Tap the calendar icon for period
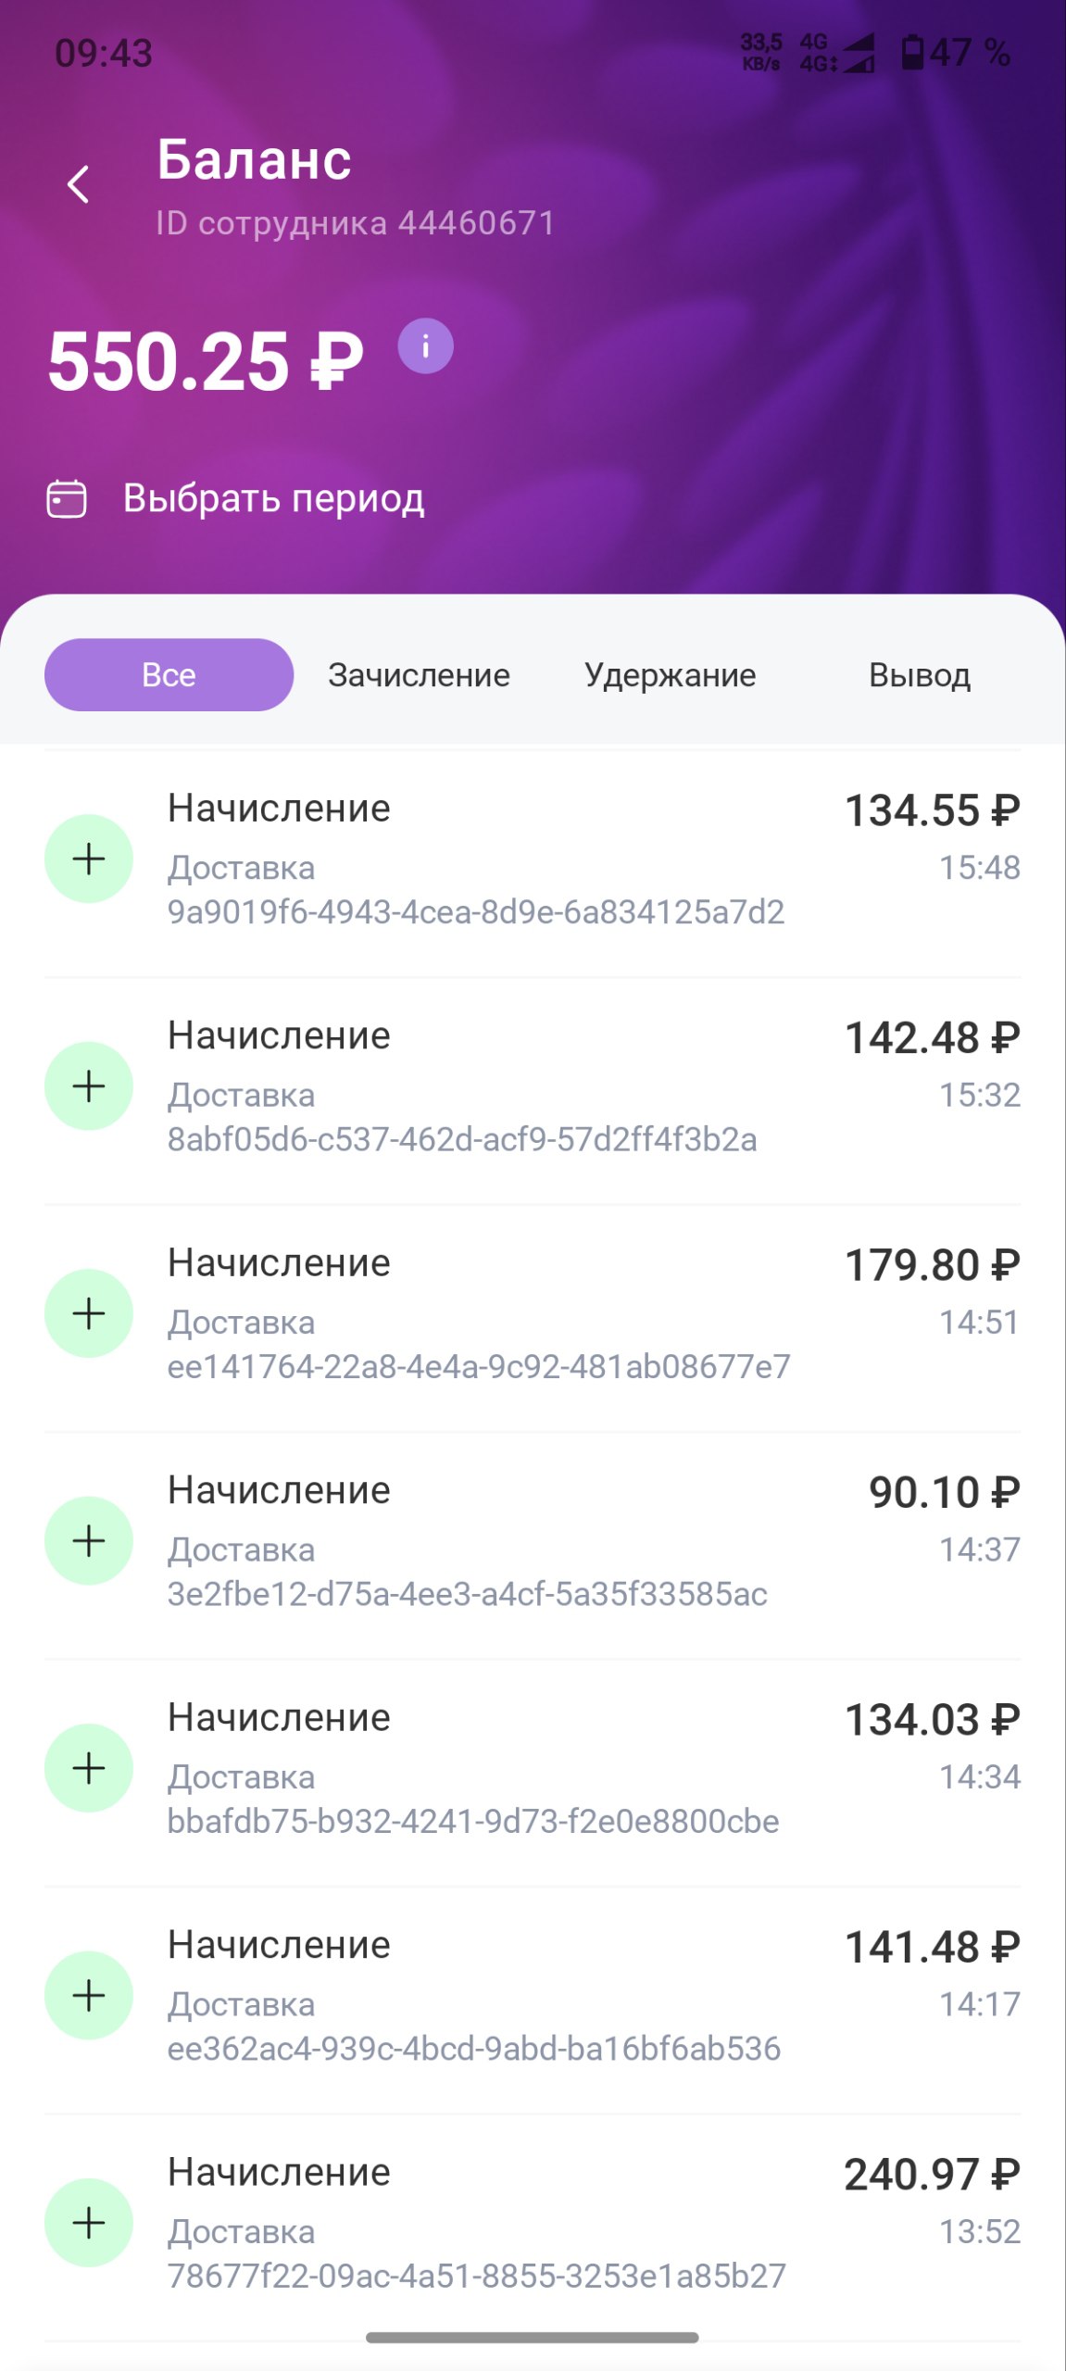The height and width of the screenshot is (2371, 1066). [67, 498]
